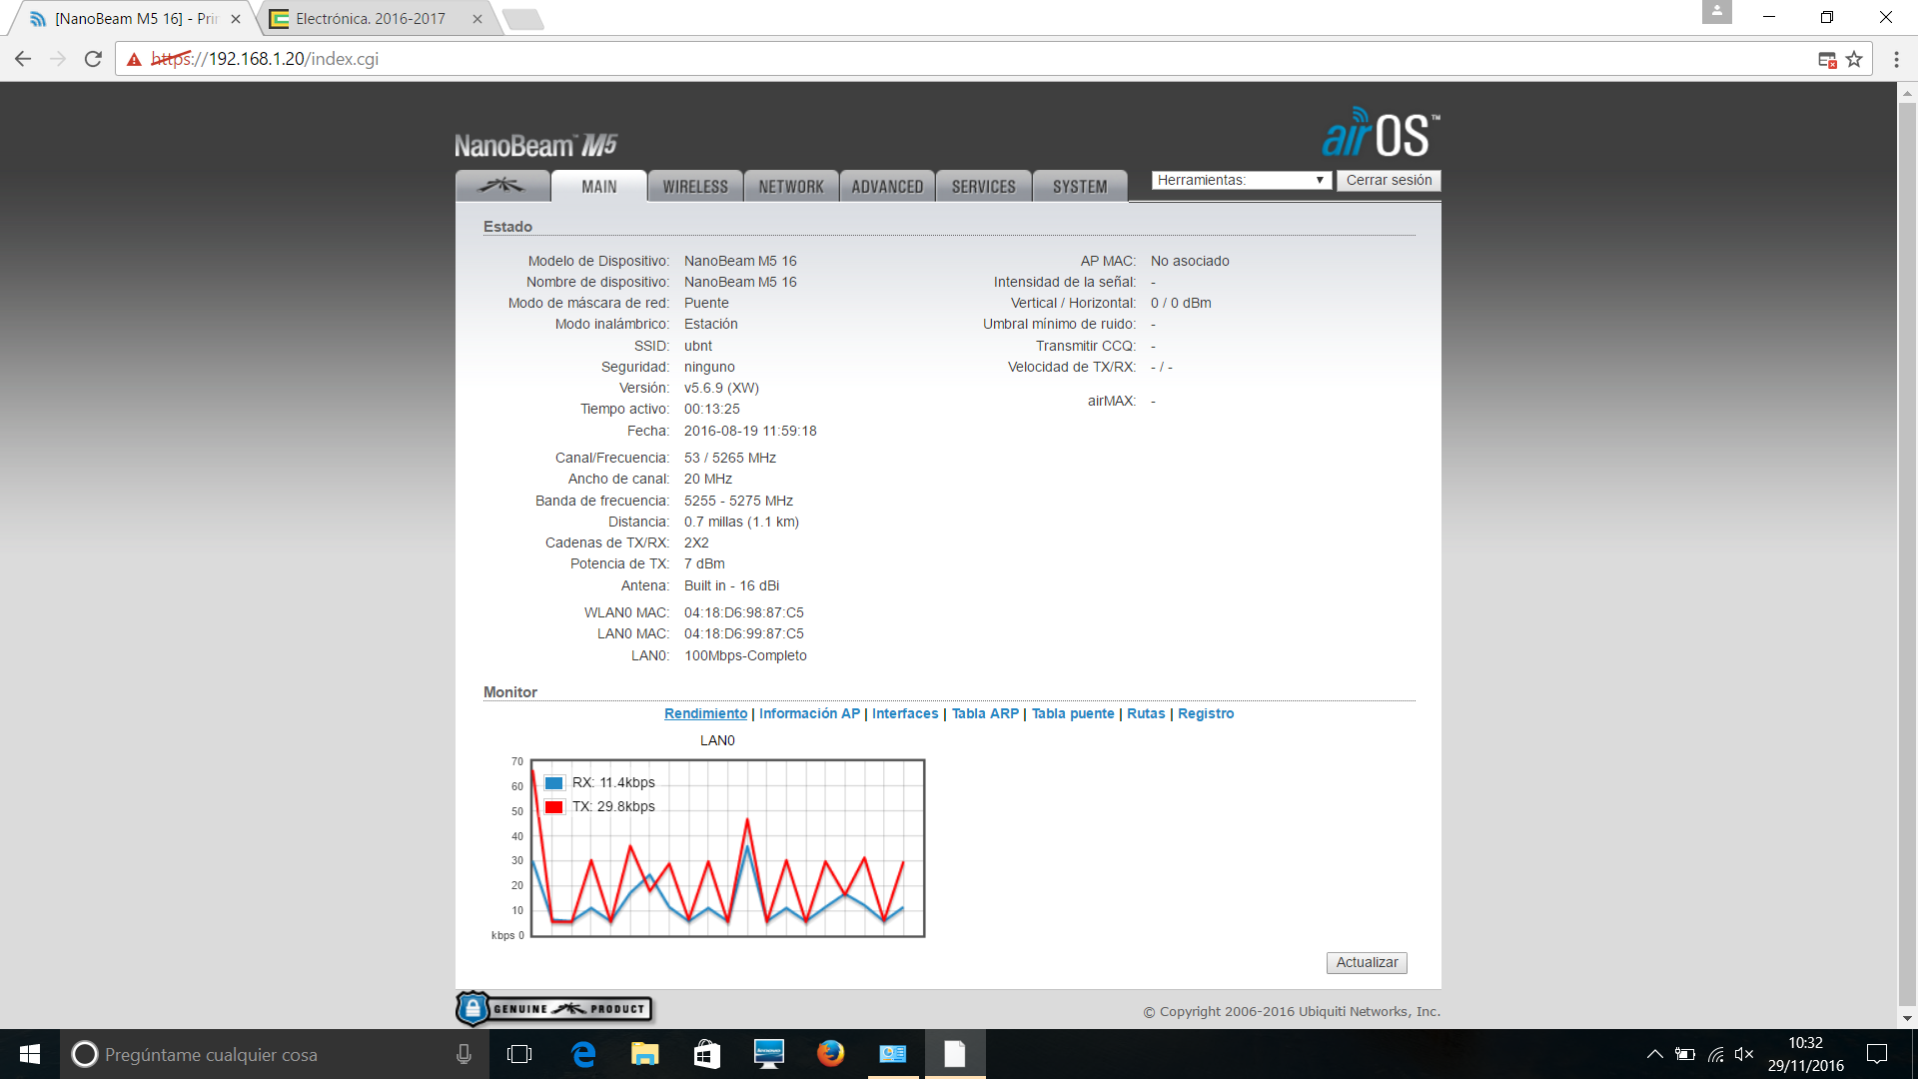Click the Antena value Built in - 16 dBi
This screenshot has width=1918, height=1079.
pyautogui.click(x=731, y=585)
